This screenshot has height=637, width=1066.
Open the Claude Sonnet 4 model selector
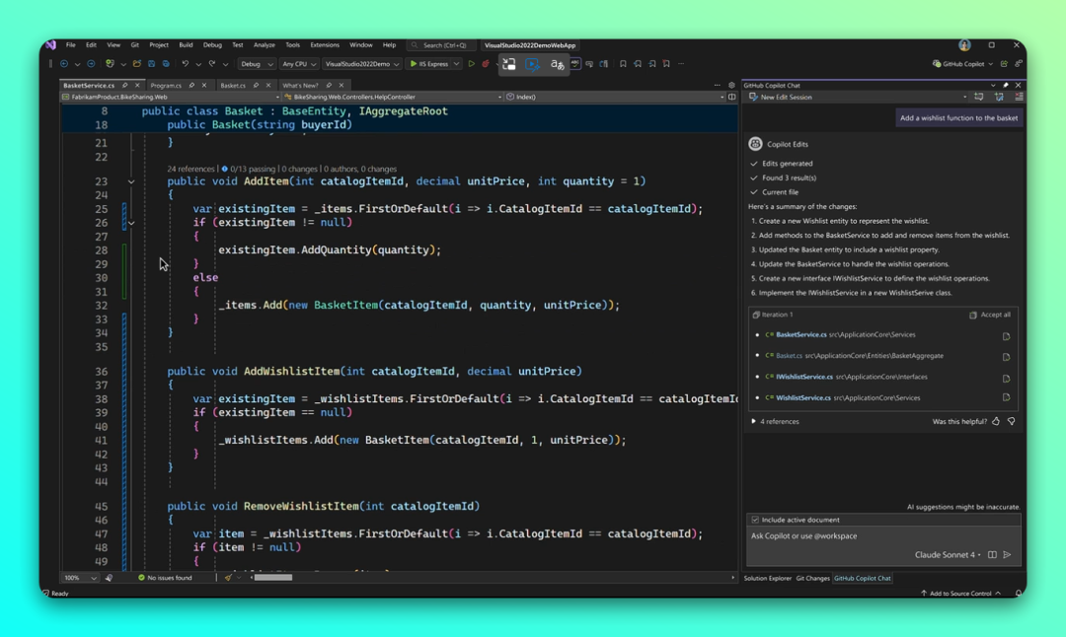(948, 555)
